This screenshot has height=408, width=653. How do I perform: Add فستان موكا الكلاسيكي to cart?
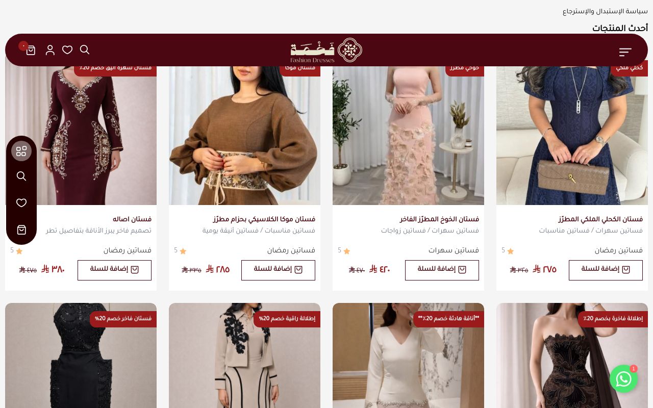pos(278,270)
